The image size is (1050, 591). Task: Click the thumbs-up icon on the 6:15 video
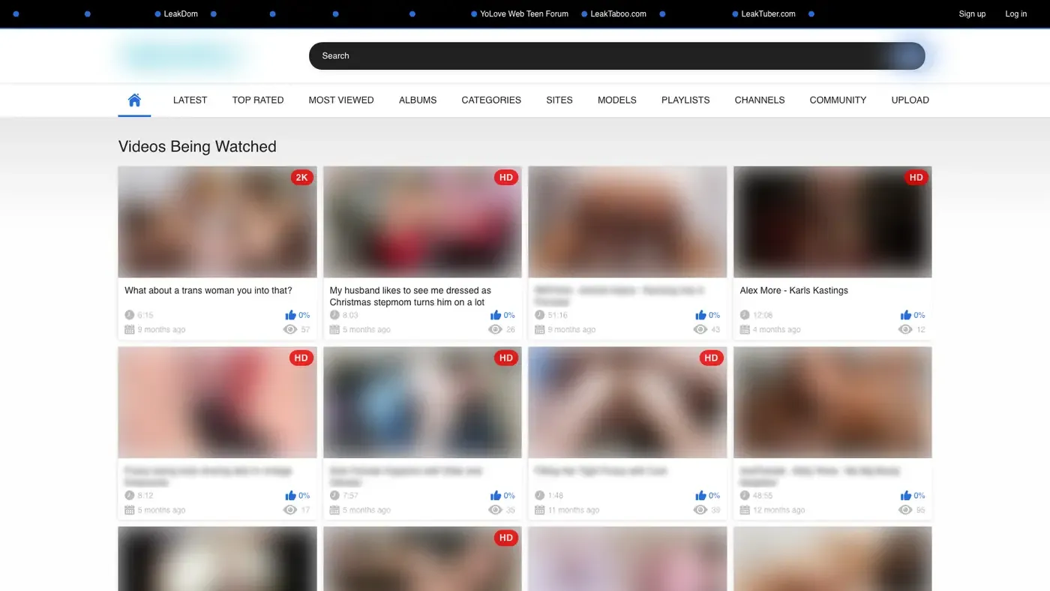290,315
